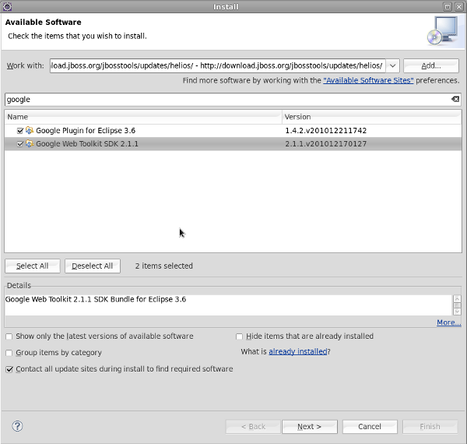Viewport: 467px width, 444px height.
Task: Click Select All button
Action: [33, 266]
